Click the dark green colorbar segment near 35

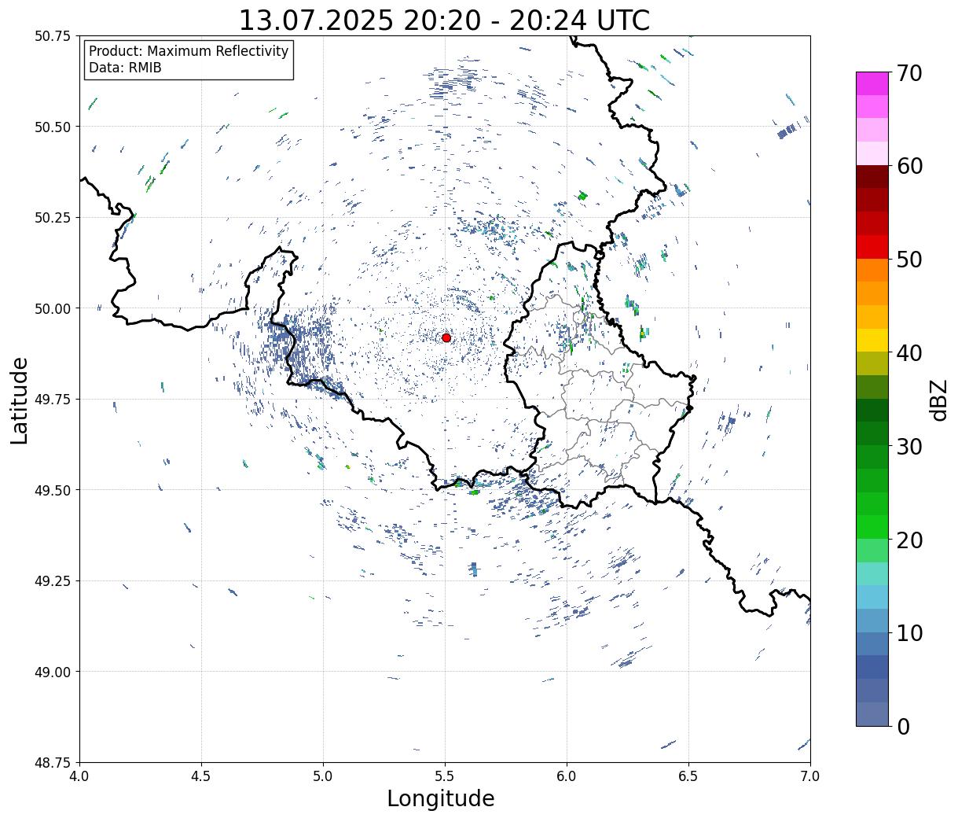(x=872, y=410)
